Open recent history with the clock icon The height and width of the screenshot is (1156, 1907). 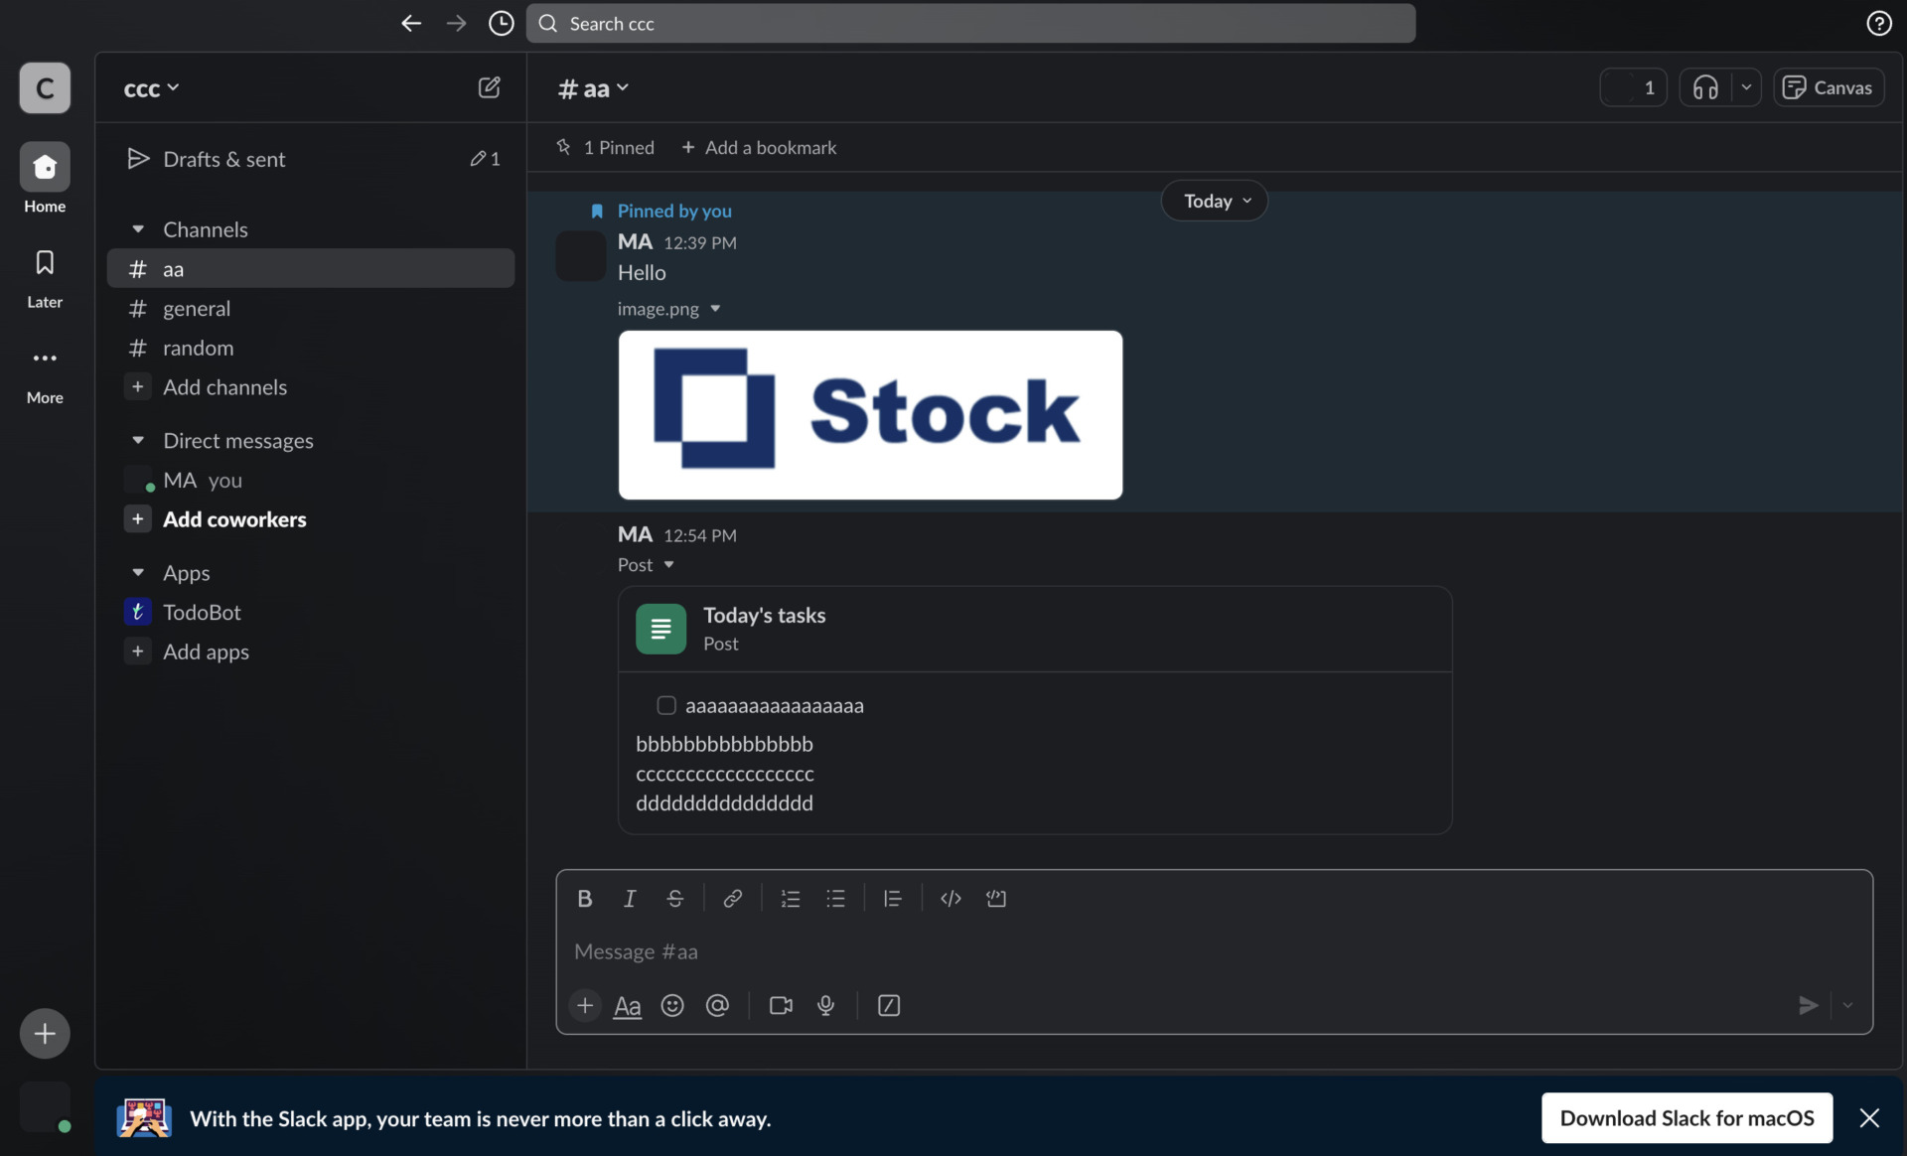point(501,23)
